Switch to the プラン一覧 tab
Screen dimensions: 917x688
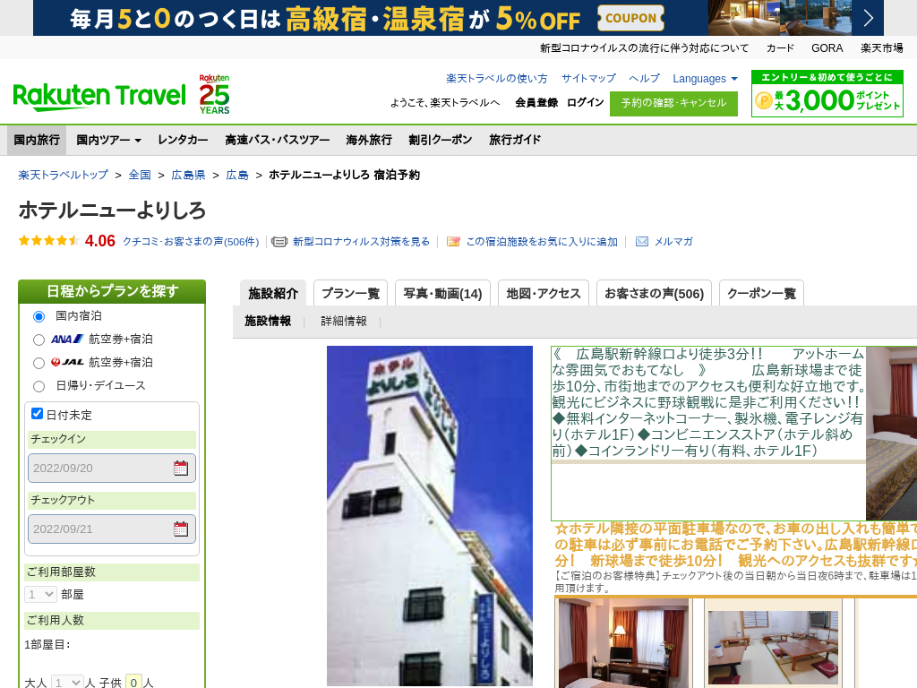350,293
